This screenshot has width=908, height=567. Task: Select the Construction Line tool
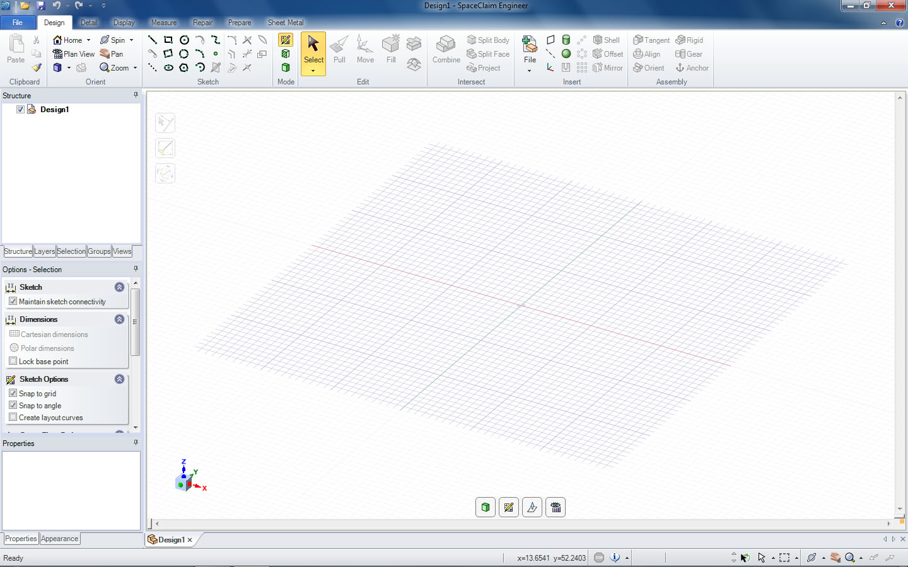point(152,67)
